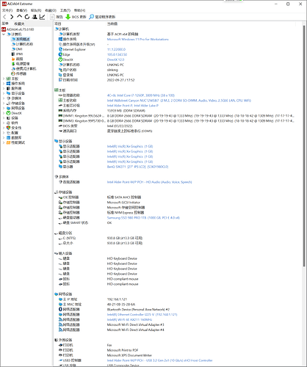Open the 查看(V) menu
Screen dimensions: 307x367
pos(21,10)
